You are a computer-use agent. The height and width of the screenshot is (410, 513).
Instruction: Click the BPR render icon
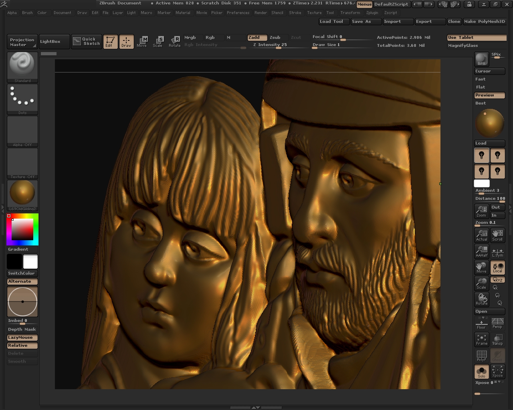[481, 59]
